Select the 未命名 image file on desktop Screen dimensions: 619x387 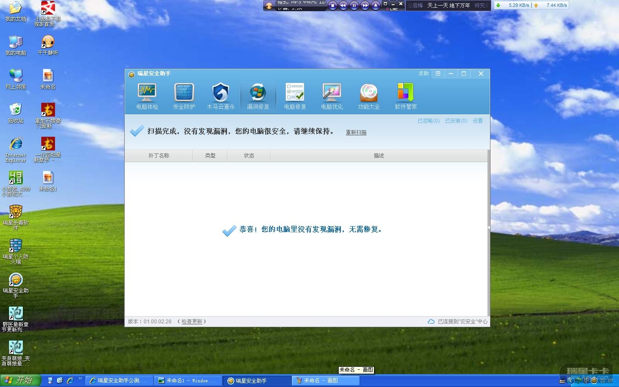point(48,79)
